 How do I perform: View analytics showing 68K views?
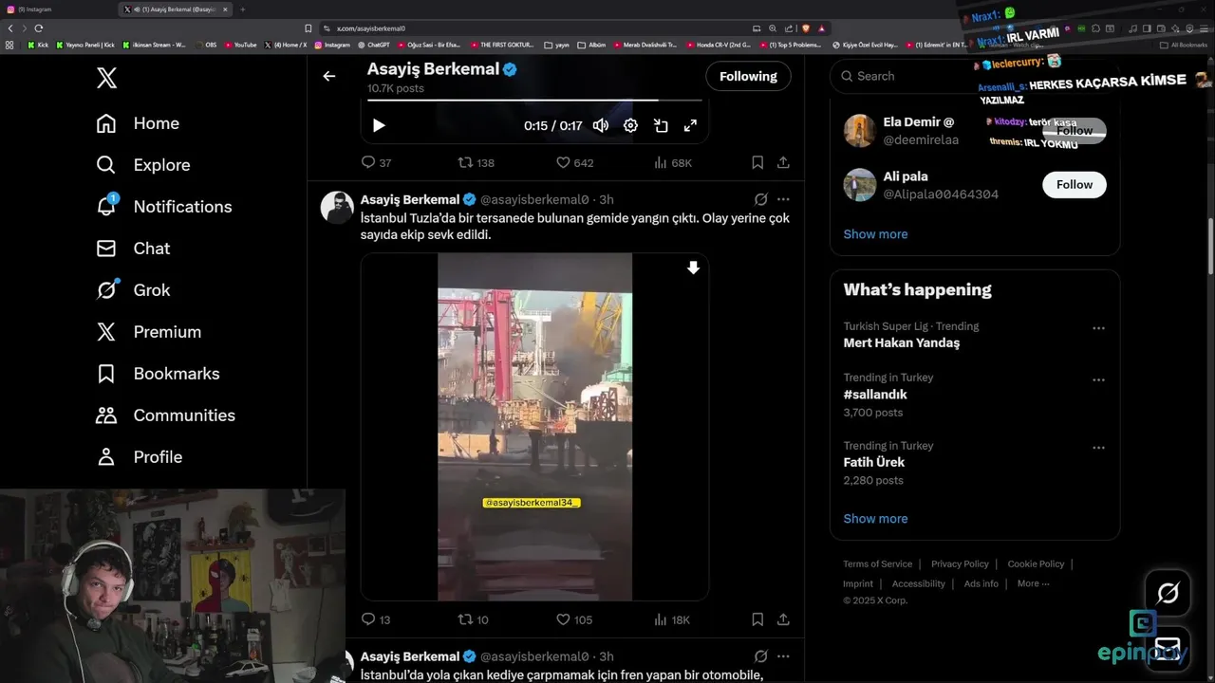(x=673, y=163)
